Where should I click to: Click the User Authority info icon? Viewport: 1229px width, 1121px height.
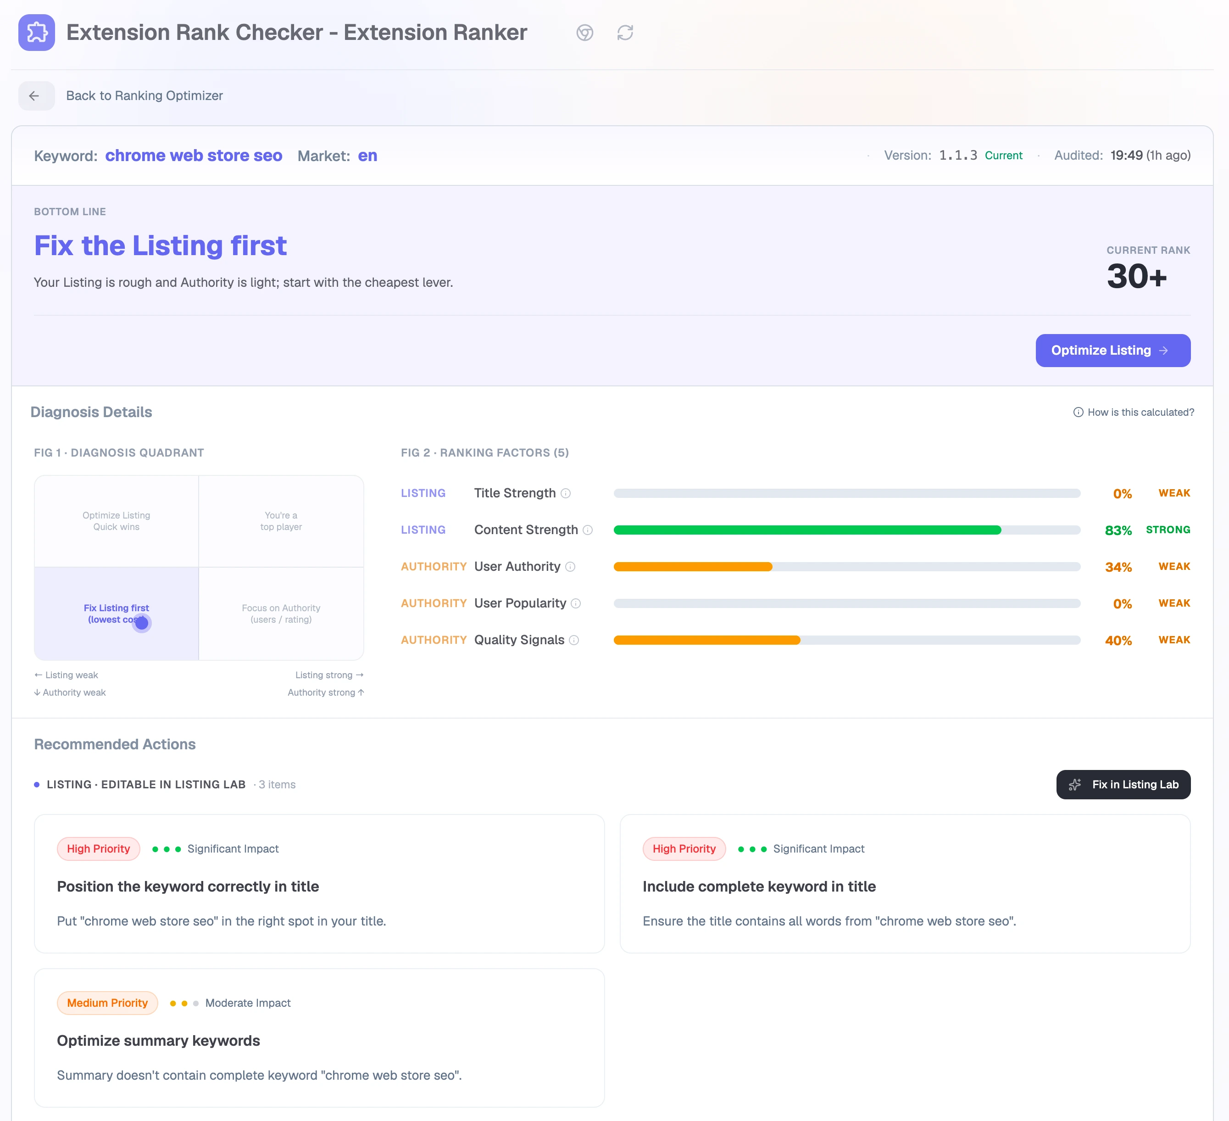[x=570, y=567]
